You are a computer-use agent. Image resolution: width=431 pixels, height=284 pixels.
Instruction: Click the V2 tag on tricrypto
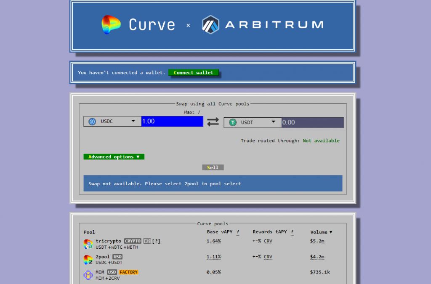[147, 241]
